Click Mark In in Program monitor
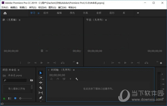The image size is (167, 106). pyautogui.click(x=104, y=63)
